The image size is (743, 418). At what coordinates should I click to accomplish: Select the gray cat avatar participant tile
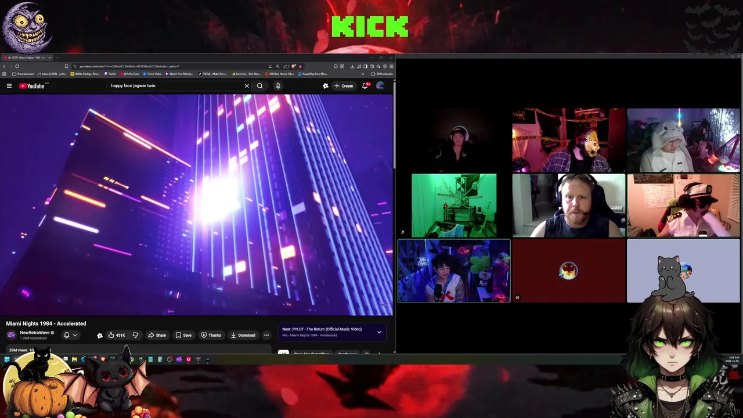pos(683,271)
